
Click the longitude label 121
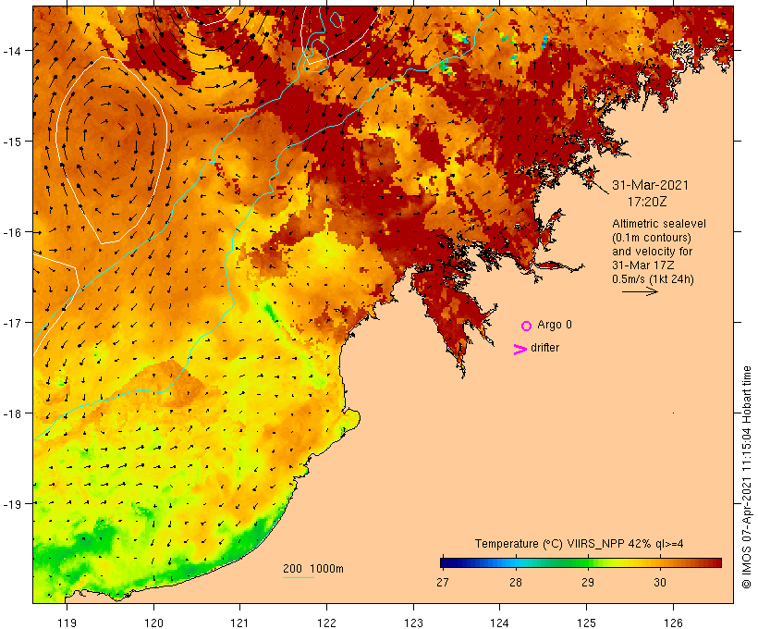[239, 623]
